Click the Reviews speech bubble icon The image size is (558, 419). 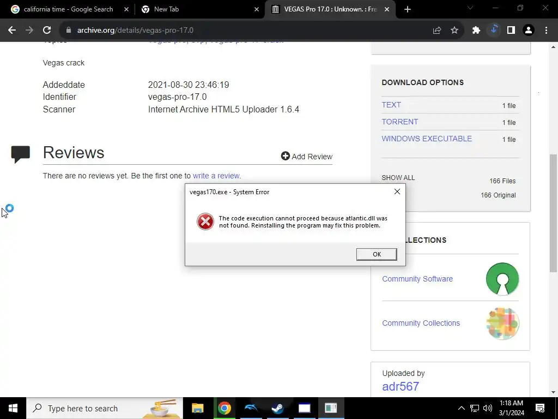tap(20, 154)
